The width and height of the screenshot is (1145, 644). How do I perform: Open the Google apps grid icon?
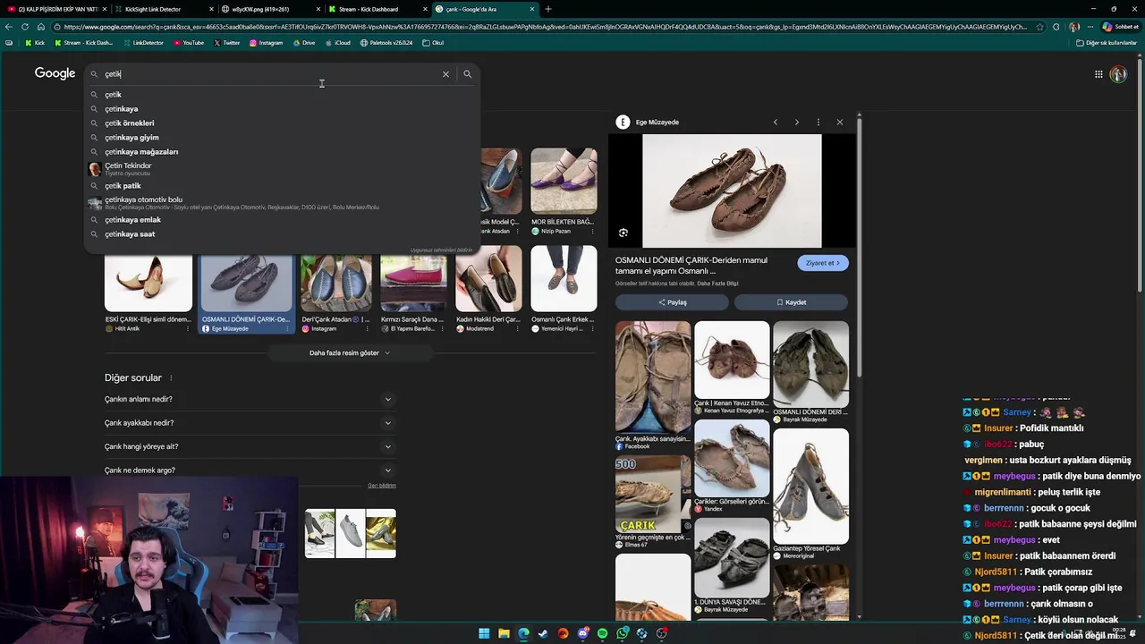1098,74
